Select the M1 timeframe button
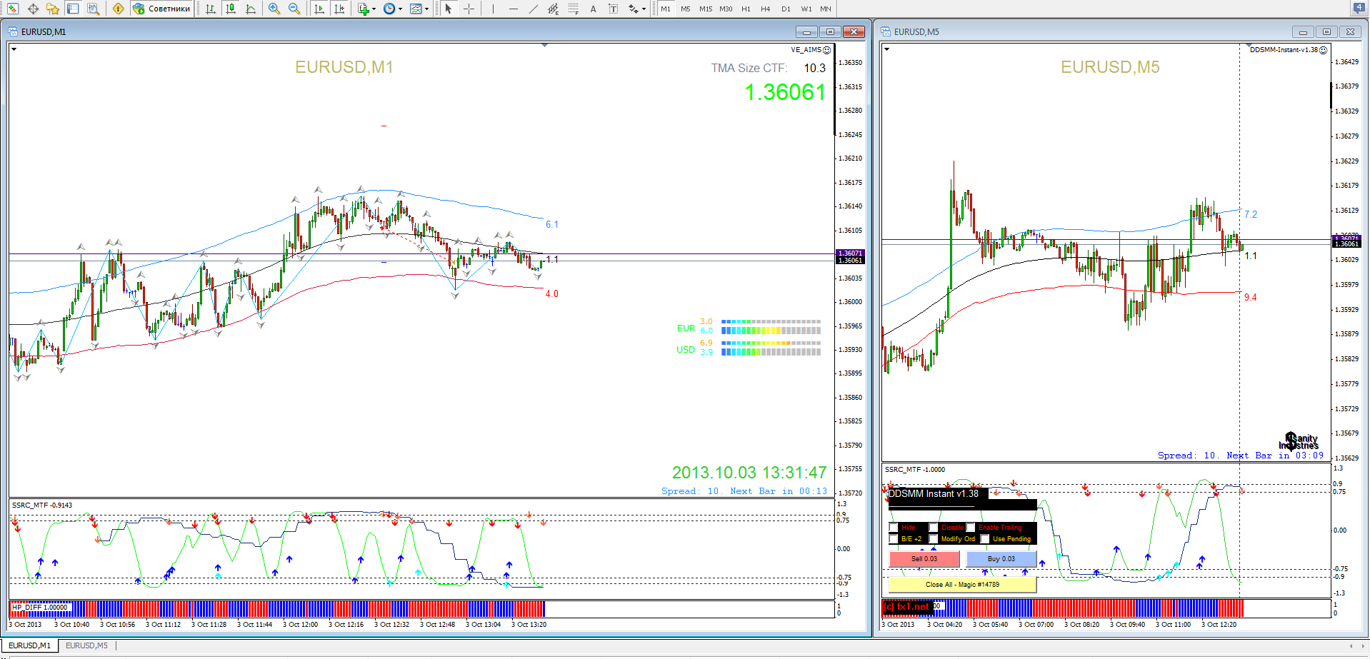Viewport: 1370px width, 659px height. tap(666, 9)
